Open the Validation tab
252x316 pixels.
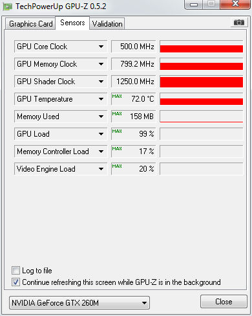coord(107,24)
